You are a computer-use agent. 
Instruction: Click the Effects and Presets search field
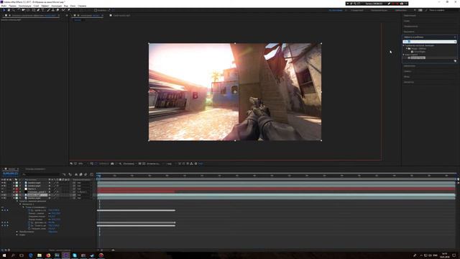click(x=430, y=42)
